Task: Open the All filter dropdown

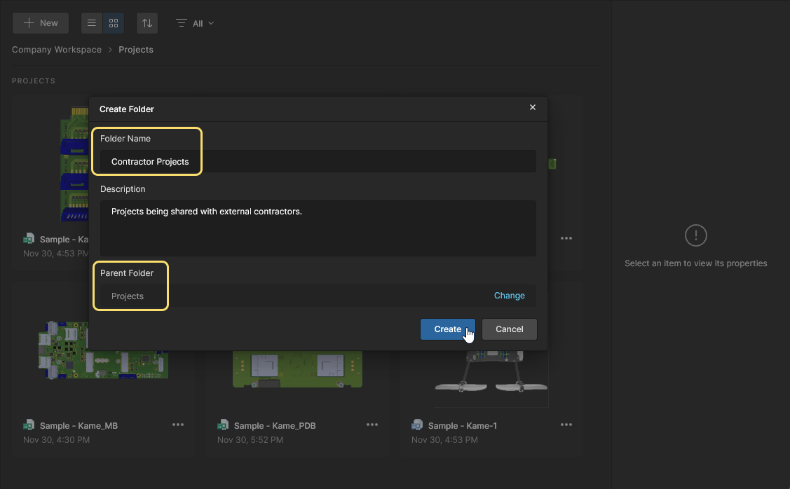Action: [195, 23]
